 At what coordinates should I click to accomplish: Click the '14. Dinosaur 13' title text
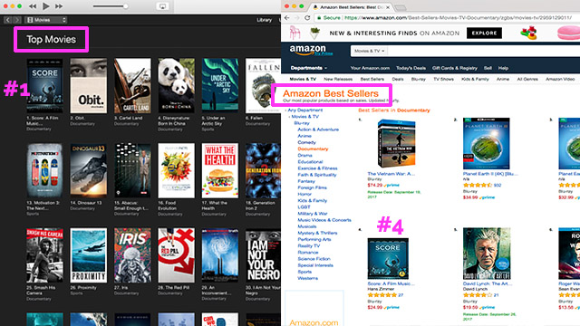[86, 203]
